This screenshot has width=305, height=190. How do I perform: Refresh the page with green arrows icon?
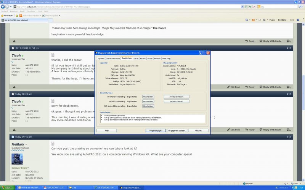[x=250, y=6]
